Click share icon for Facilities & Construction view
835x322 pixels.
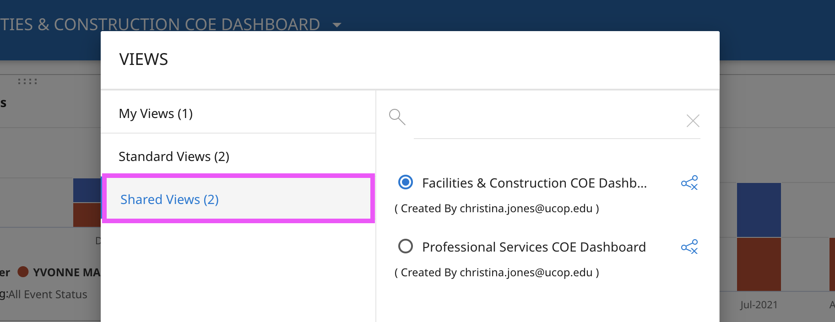[689, 183]
